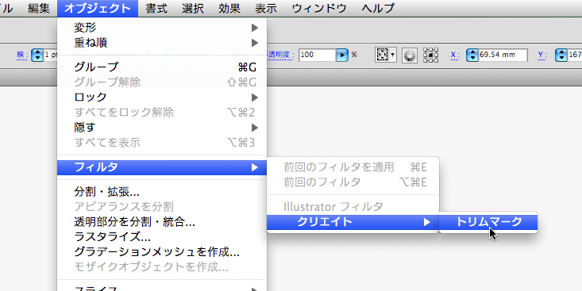Viewport: 582px width, 291px height.
Task: Click the 重ね順 submenu arrow
Action: point(254,43)
